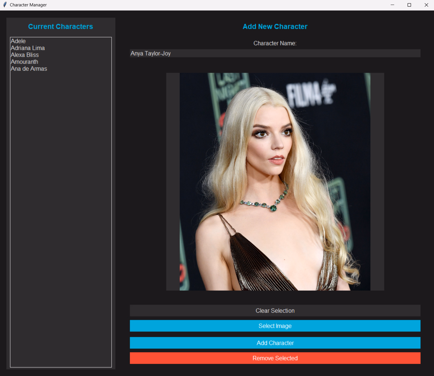
Task: Click the Add New Character heading
Action: click(275, 27)
